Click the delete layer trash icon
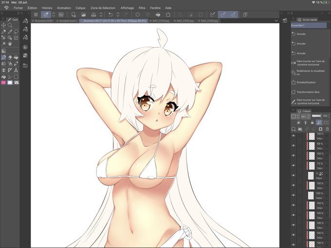The width and height of the screenshot is (331, 248). pyautogui.click(x=327, y=129)
